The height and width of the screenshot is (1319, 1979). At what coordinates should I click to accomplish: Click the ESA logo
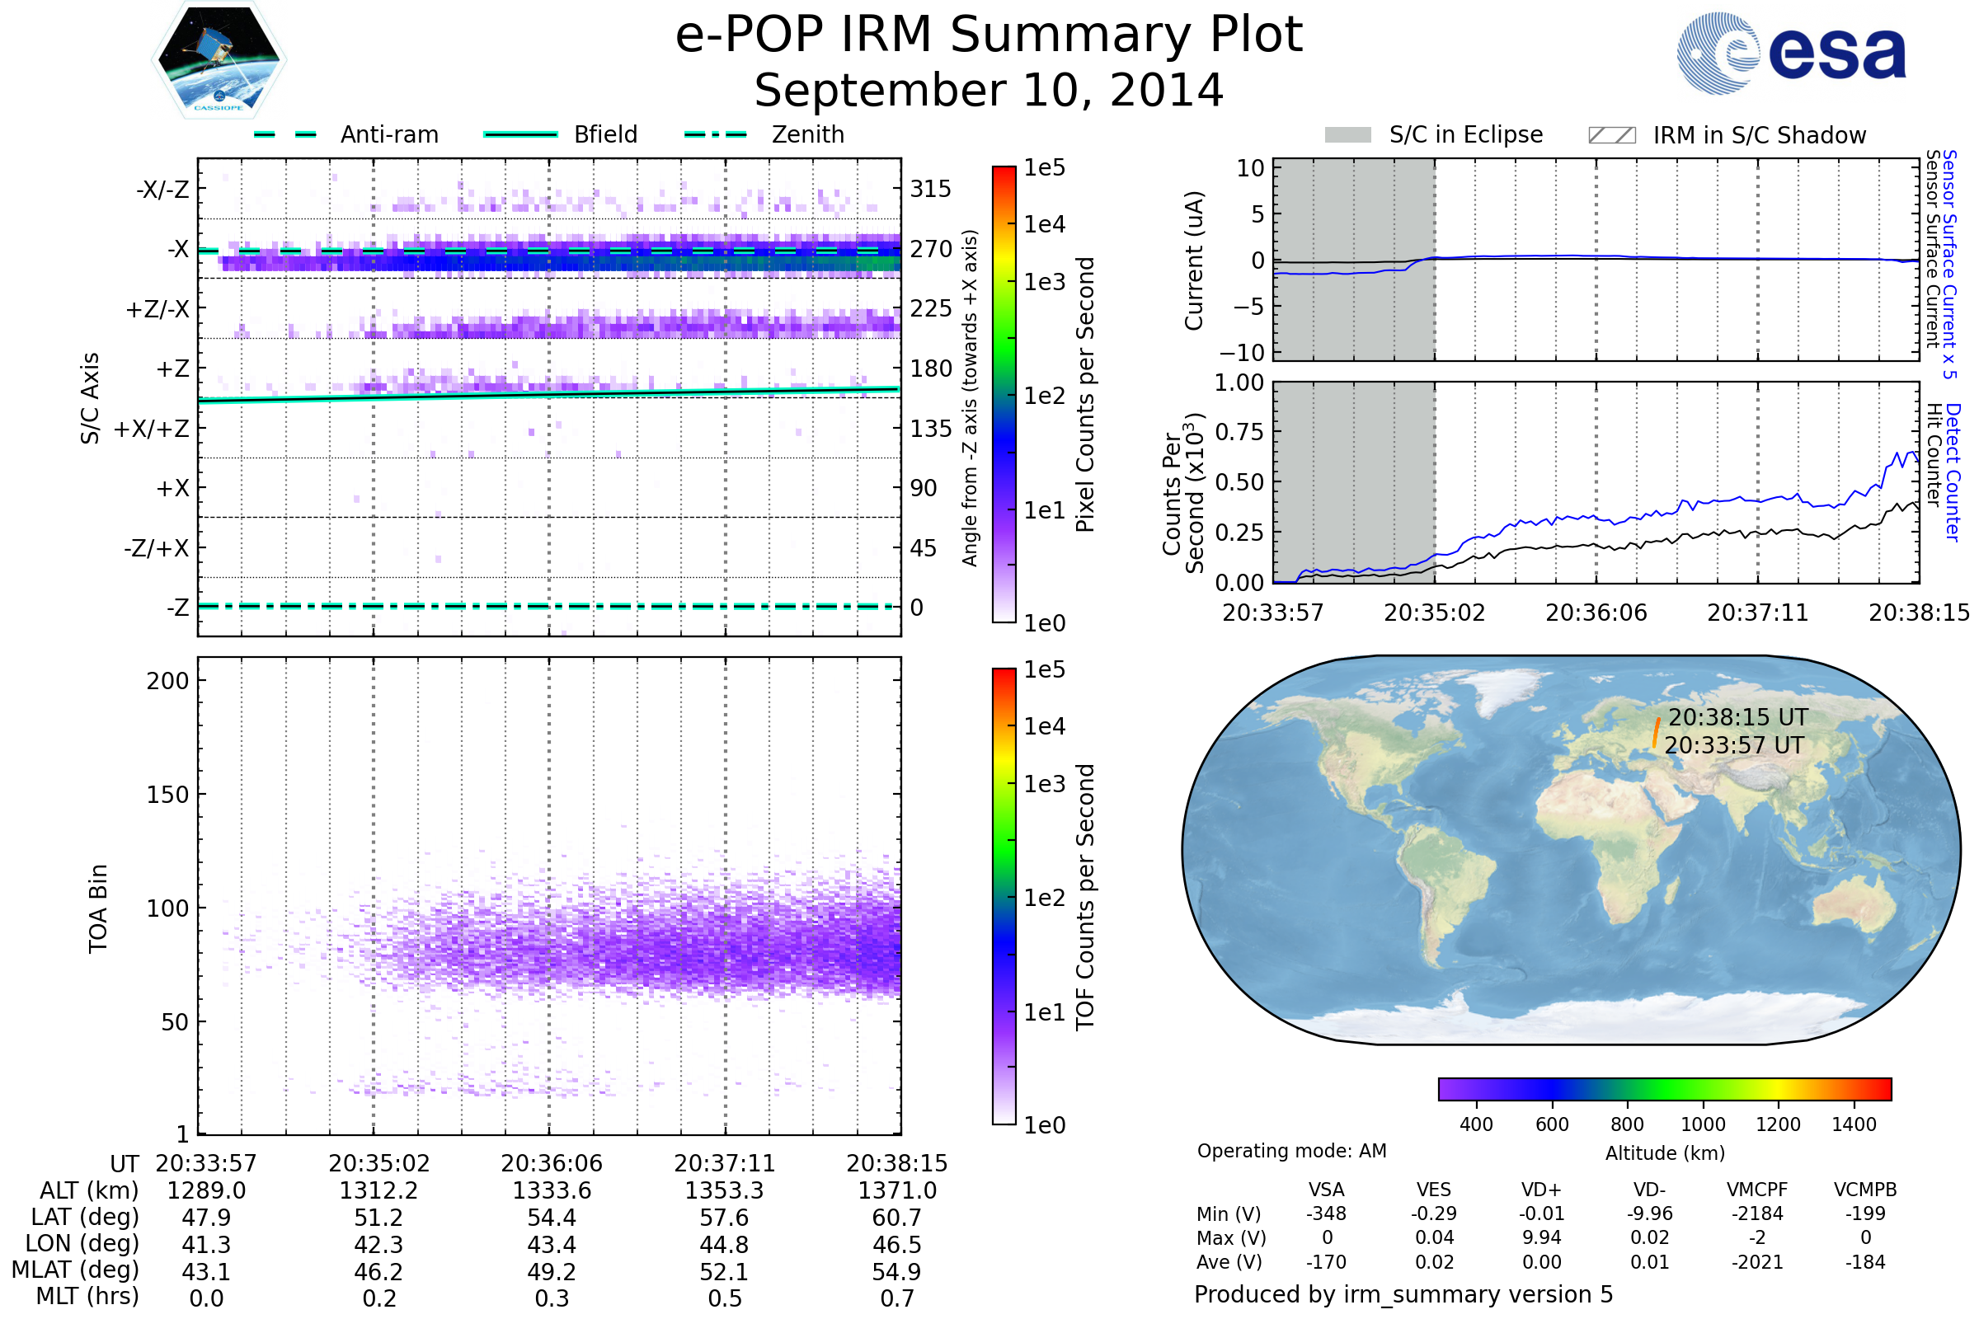[x=1790, y=54]
